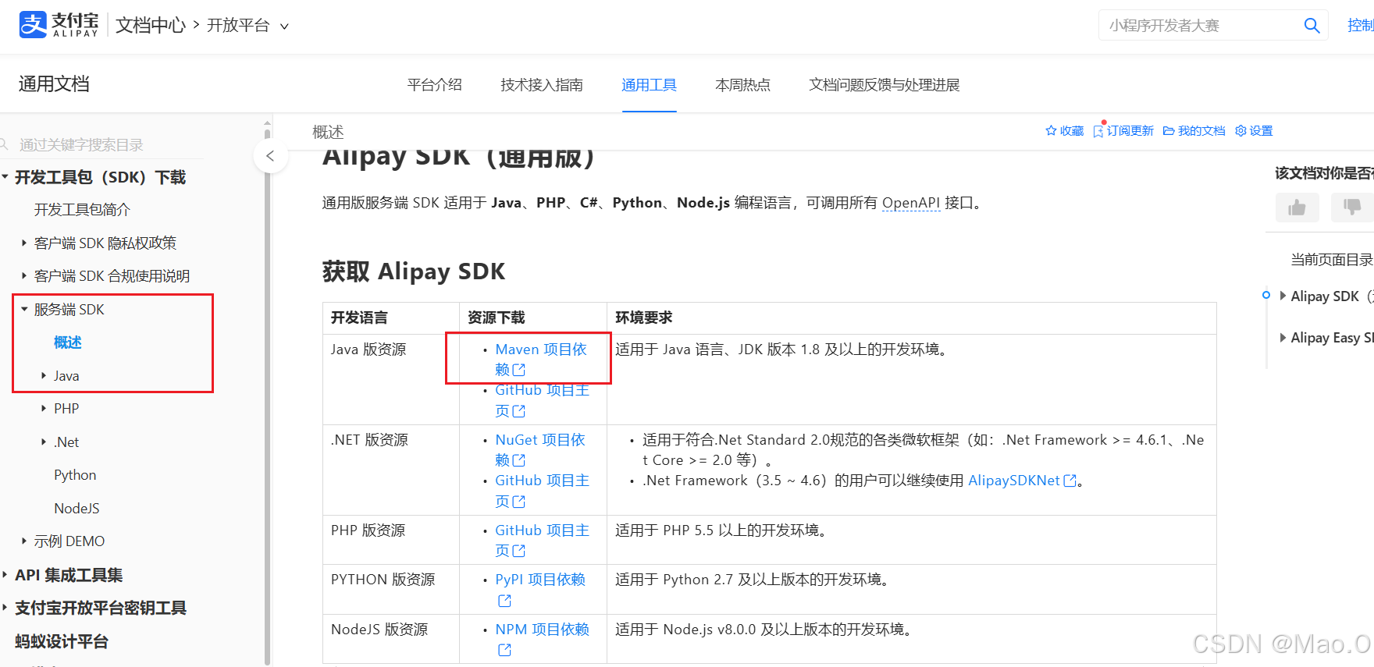
Task: Expand the PHP tree node
Action: (x=44, y=408)
